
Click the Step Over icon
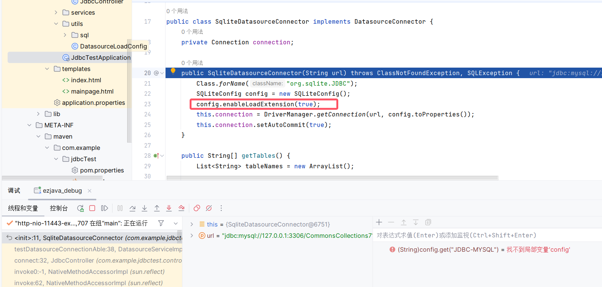click(132, 208)
